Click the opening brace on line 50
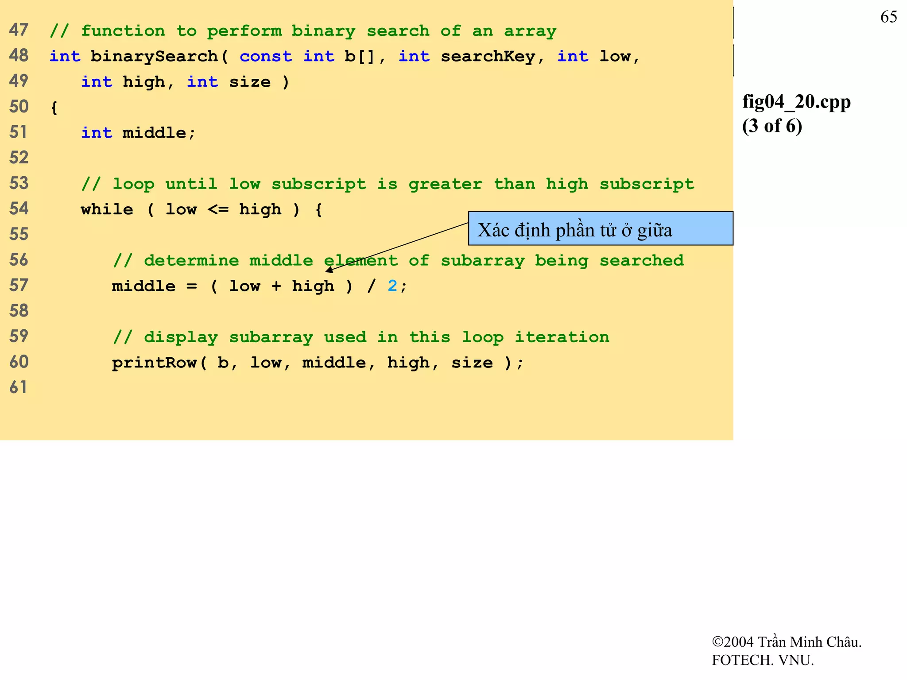This screenshot has height=680, width=907. (54, 108)
